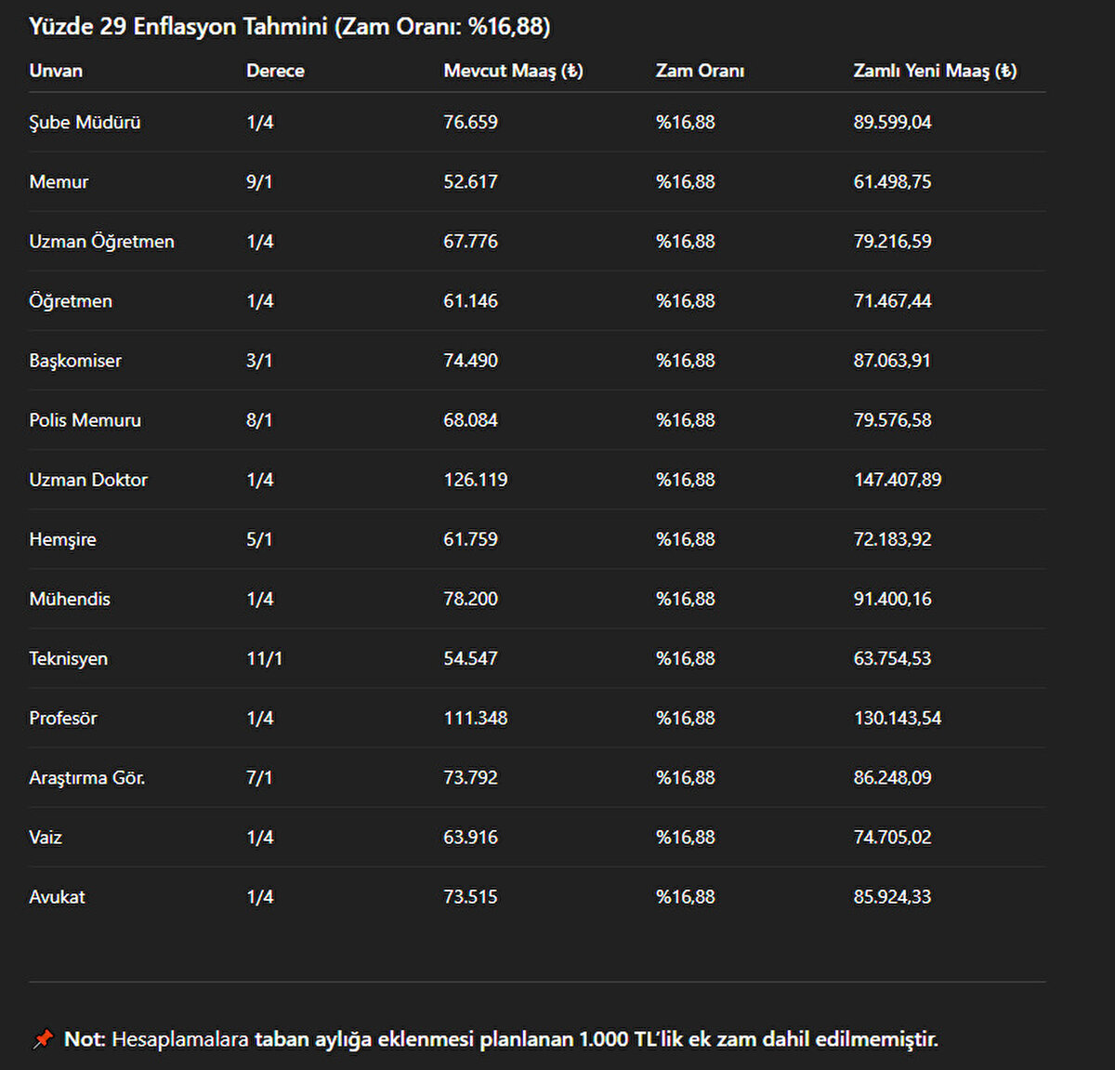Select Avukat's new salary 85.924,33
Image resolution: width=1115 pixels, height=1070 pixels.
892,897
